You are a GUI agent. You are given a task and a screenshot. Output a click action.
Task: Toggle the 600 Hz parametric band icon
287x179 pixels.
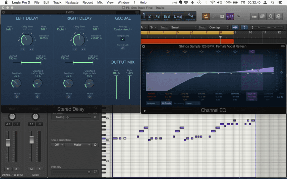click(202, 52)
